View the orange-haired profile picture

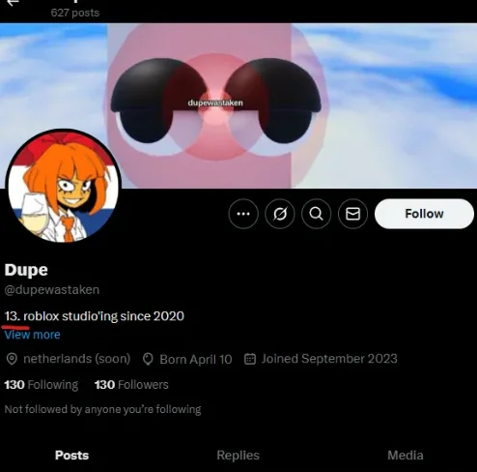[x=63, y=186]
